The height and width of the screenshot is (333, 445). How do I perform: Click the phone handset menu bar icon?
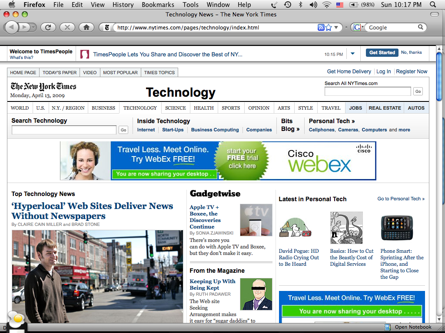274,4
